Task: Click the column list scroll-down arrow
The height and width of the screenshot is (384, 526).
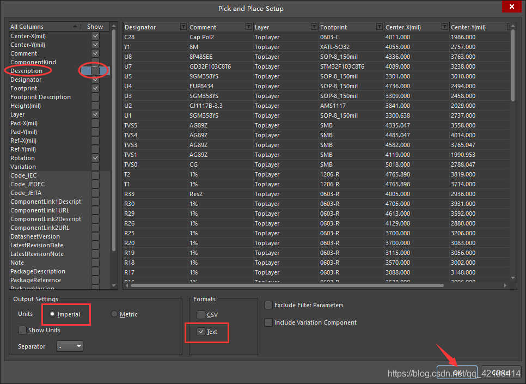Action: [114, 285]
